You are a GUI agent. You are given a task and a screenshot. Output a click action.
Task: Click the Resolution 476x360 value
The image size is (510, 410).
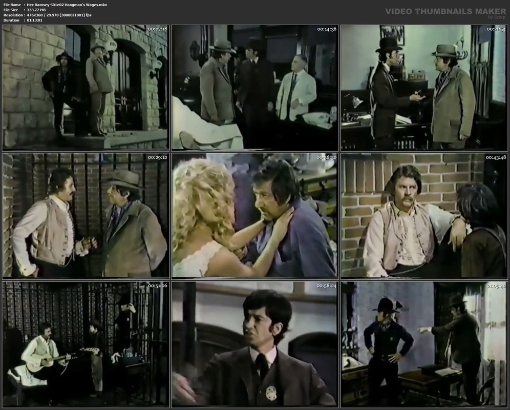59,15
